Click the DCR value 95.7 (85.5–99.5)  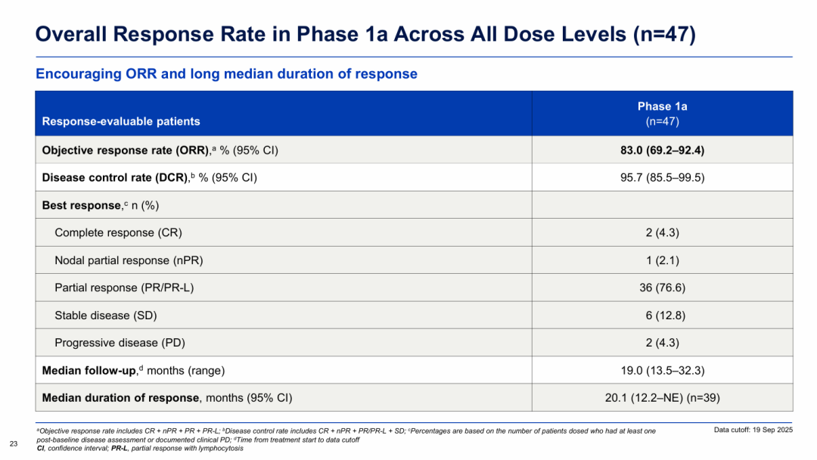(662, 178)
